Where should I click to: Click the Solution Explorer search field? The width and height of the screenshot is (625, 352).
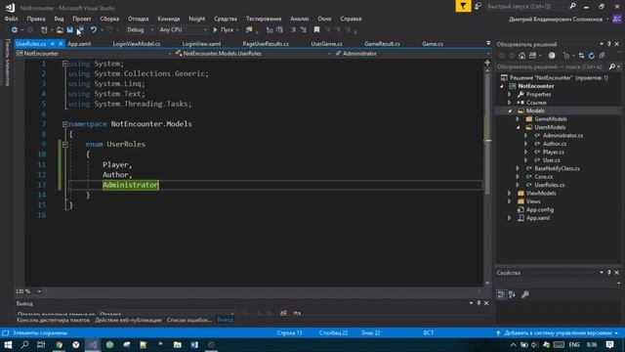click(552, 66)
